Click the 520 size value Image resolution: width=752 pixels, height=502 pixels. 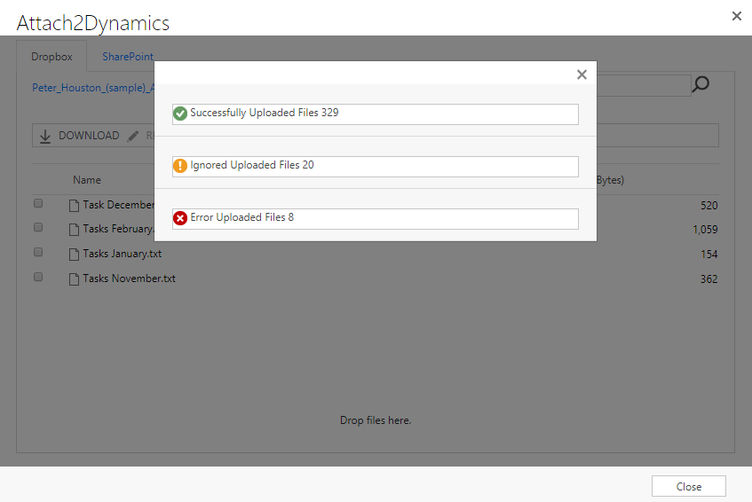pos(708,206)
